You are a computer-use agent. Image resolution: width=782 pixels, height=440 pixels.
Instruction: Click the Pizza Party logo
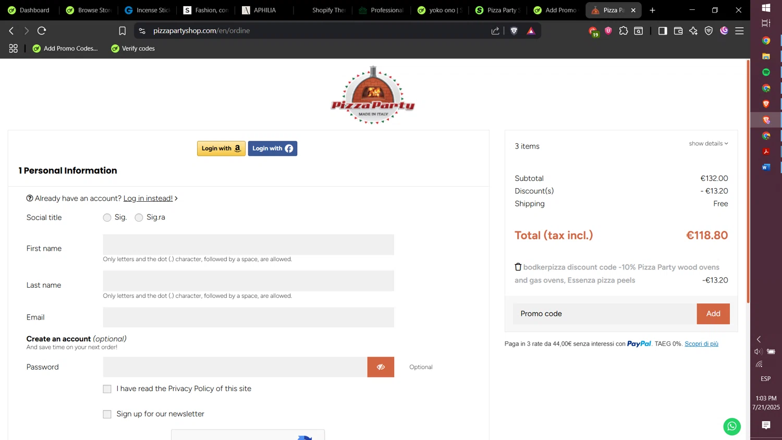373,95
